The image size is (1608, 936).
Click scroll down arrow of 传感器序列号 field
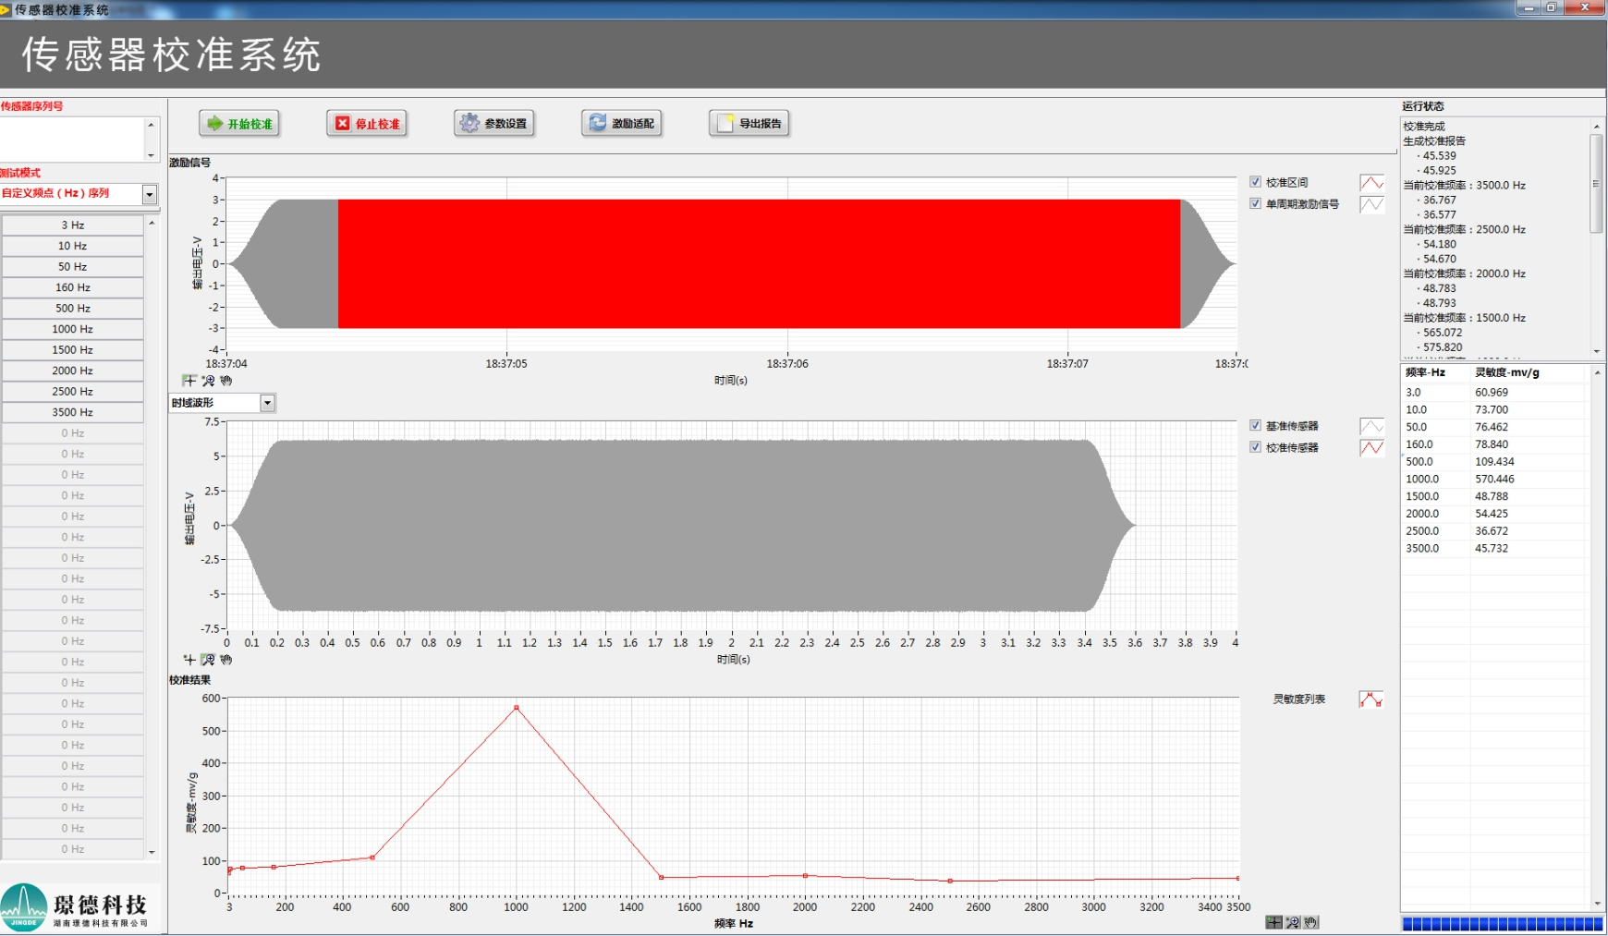tap(152, 155)
